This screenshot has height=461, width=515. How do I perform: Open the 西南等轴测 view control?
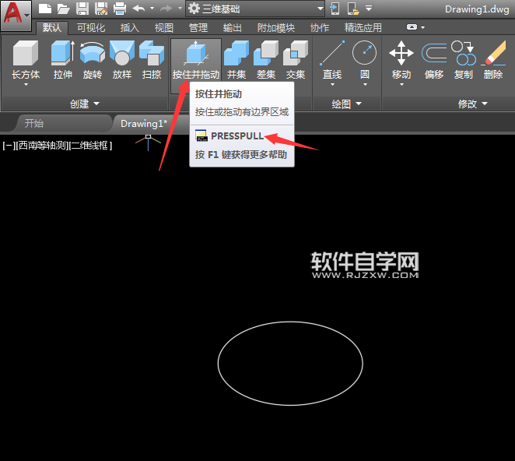click(42, 146)
